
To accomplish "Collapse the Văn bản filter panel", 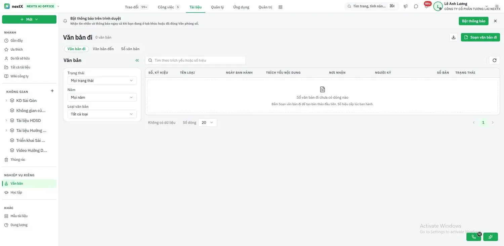I will click(x=137, y=60).
